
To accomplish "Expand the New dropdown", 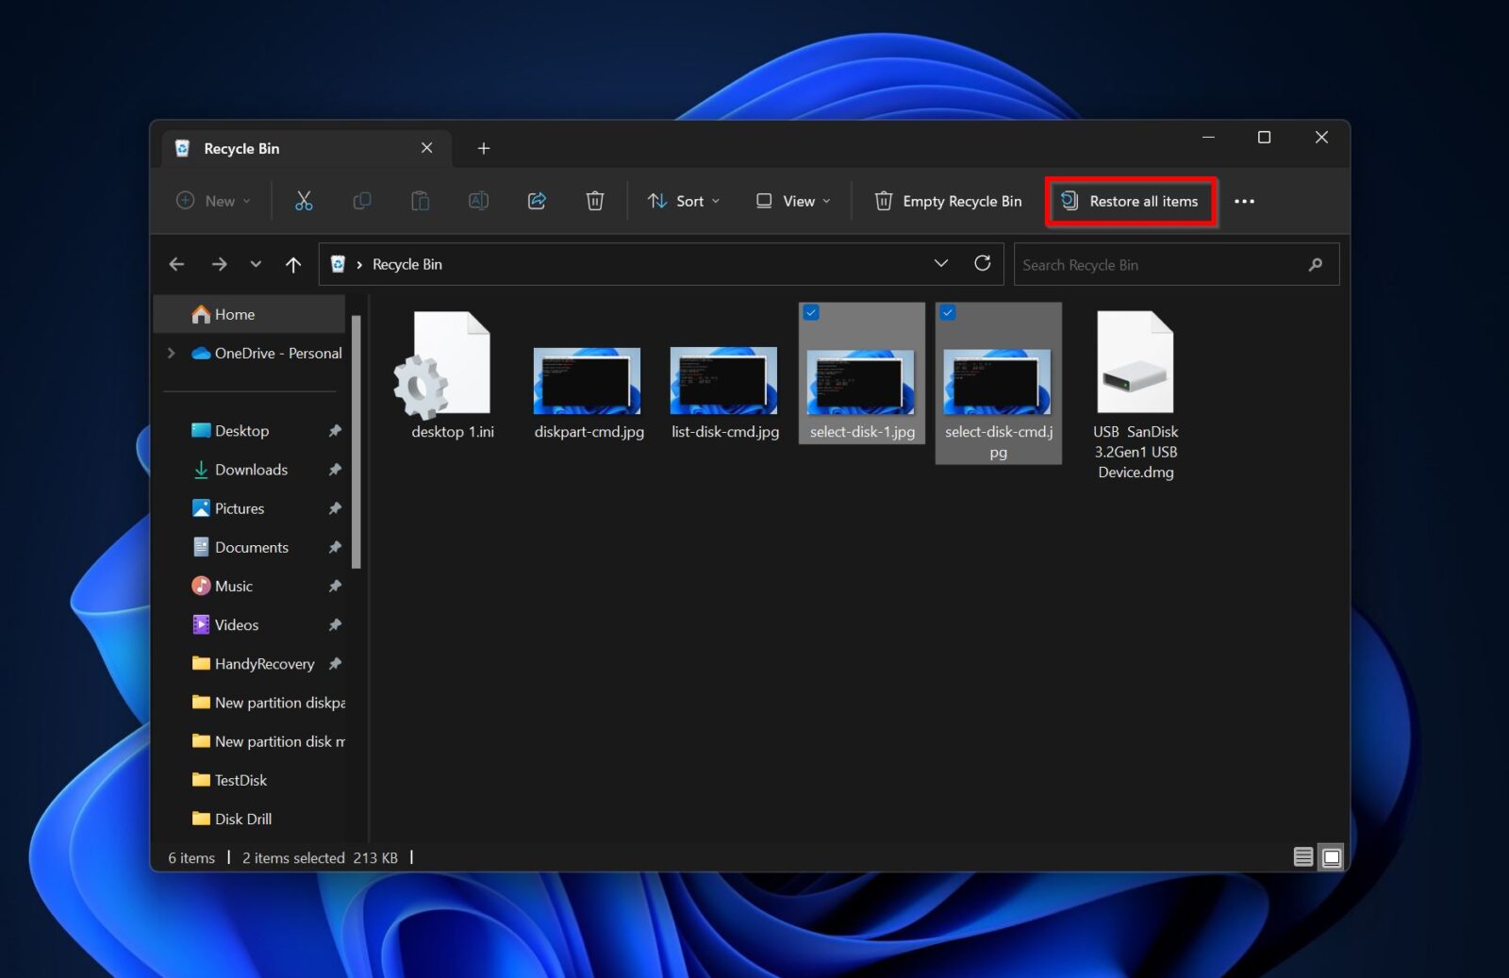I will click(212, 201).
